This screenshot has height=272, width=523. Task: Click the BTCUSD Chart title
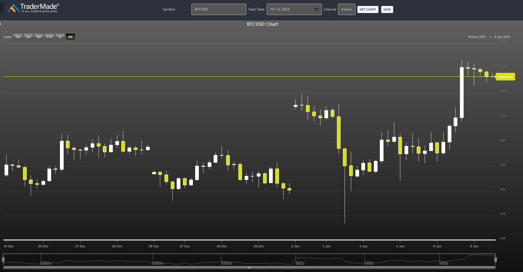[262, 24]
